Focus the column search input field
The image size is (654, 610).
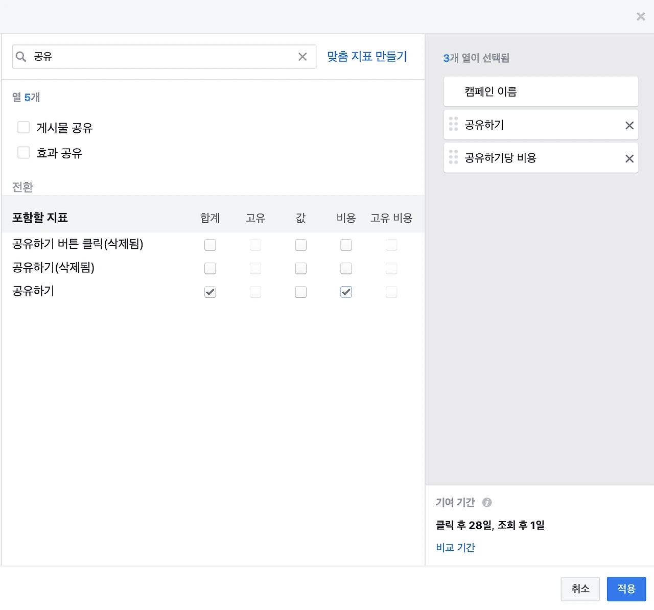[165, 57]
